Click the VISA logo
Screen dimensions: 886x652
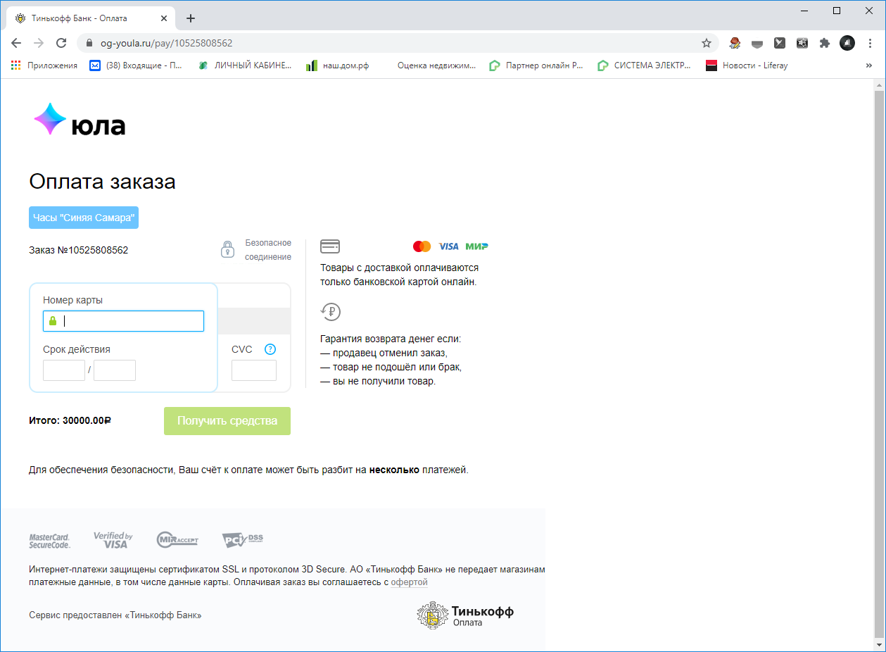pyautogui.click(x=448, y=246)
